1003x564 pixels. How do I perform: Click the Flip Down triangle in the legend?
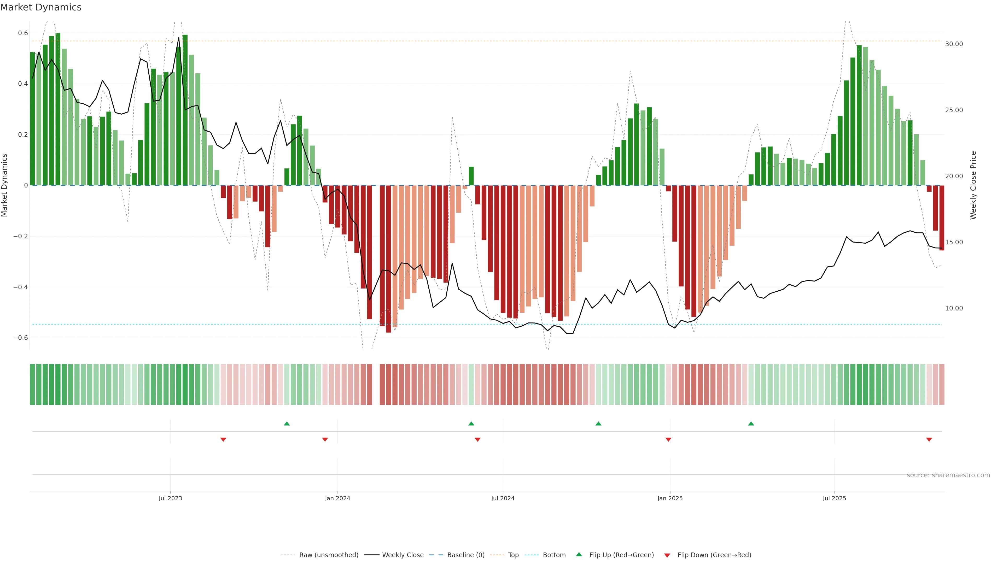tap(667, 555)
